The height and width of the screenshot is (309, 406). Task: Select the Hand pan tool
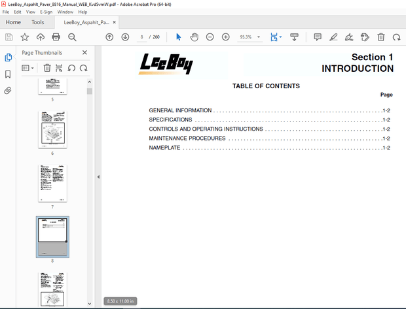tap(194, 37)
